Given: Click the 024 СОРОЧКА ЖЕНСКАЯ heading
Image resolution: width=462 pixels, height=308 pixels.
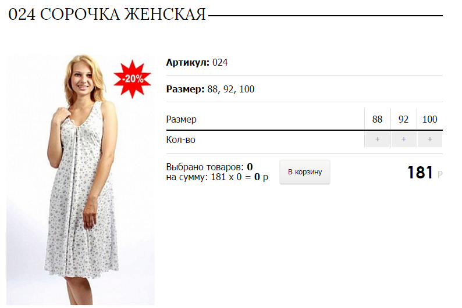Looking at the screenshot, I should [x=106, y=14].
